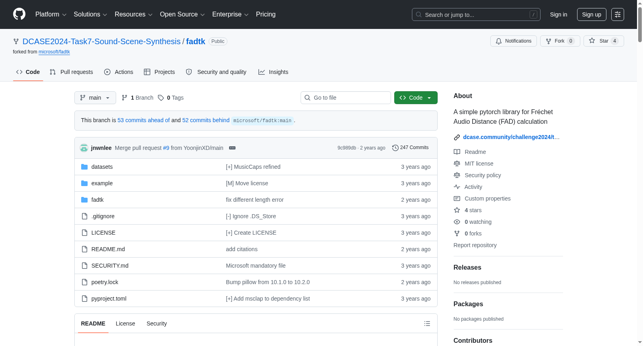Open the main branch selector dropdown
The width and height of the screenshot is (643, 346).
[x=95, y=98]
